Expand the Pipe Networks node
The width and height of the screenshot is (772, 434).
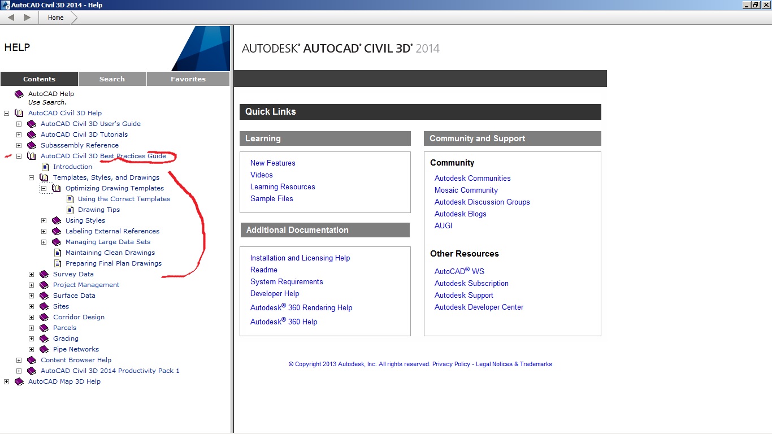click(x=32, y=349)
